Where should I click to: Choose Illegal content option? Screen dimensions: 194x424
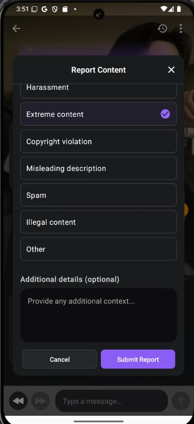[x=98, y=222]
